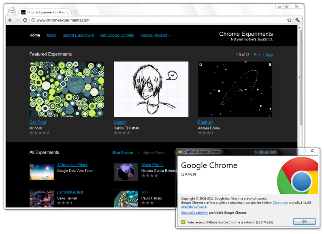The width and height of the screenshot is (324, 234).
Task: Go back with the browser back arrow
Action: 10,20
